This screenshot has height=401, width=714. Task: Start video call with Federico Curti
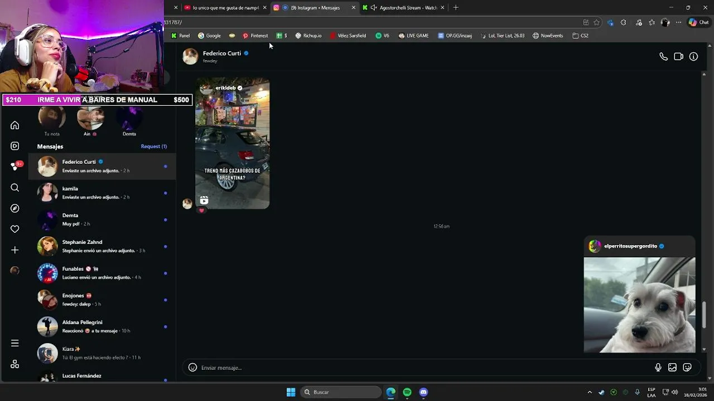(x=678, y=56)
